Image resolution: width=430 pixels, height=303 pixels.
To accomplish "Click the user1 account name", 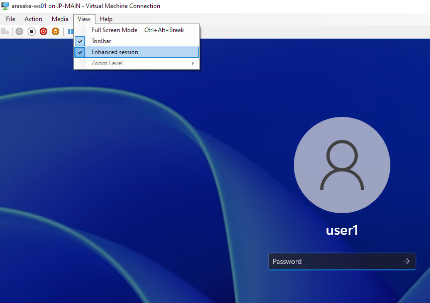I will click(342, 230).
